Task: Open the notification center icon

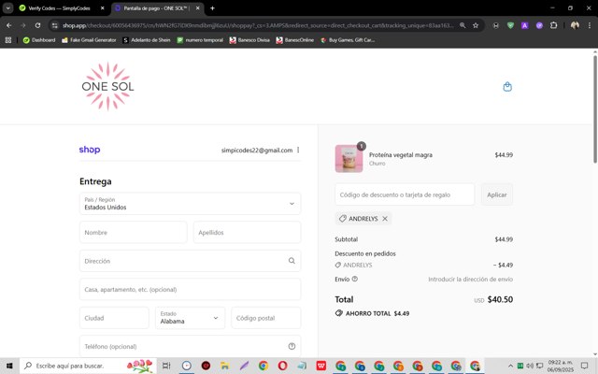Action: 585,366
